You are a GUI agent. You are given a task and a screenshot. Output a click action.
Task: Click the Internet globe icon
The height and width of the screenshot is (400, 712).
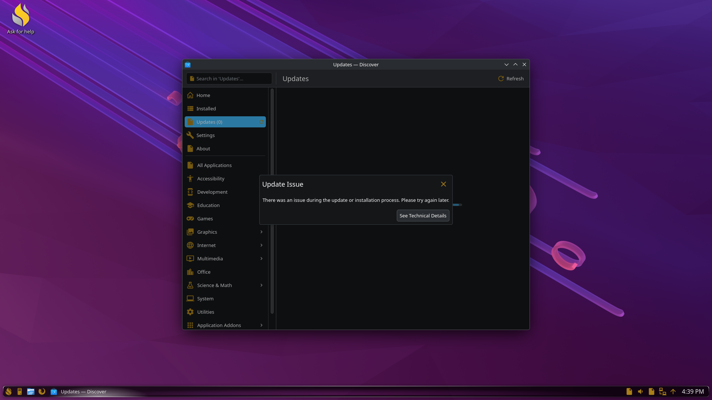click(190, 245)
